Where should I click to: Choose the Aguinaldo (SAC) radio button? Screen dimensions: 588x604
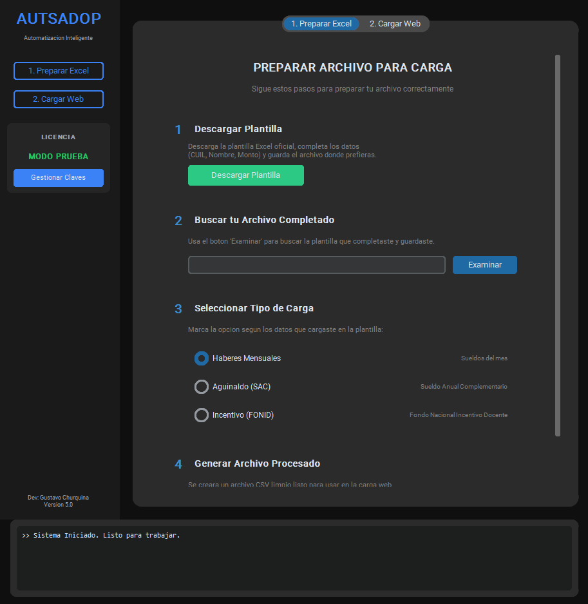[x=202, y=387]
